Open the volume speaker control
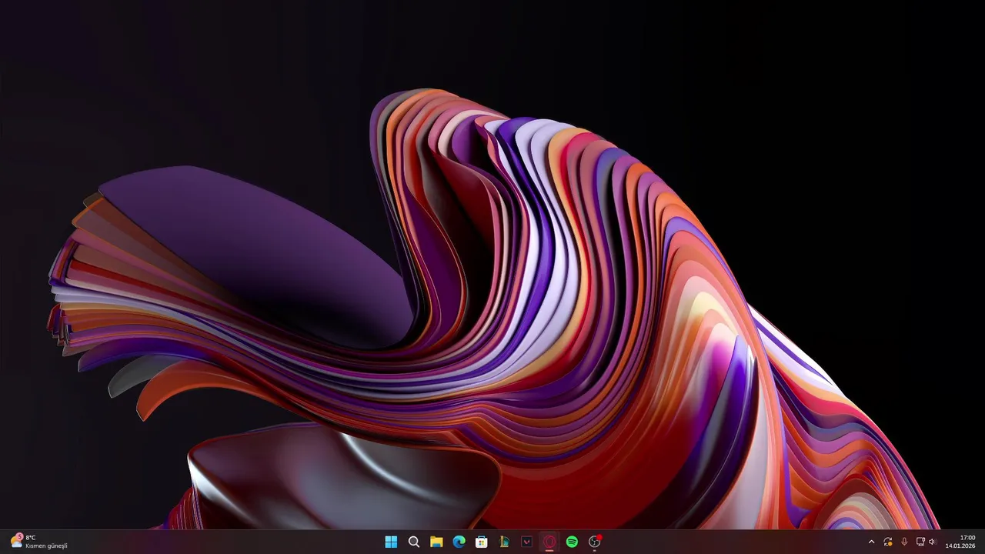This screenshot has width=985, height=554. [932, 542]
